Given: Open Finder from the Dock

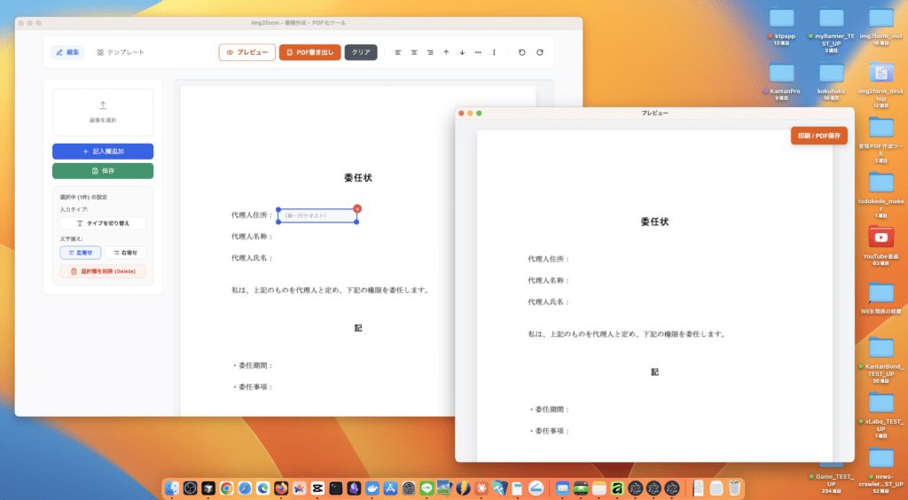Looking at the screenshot, I should (x=171, y=488).
